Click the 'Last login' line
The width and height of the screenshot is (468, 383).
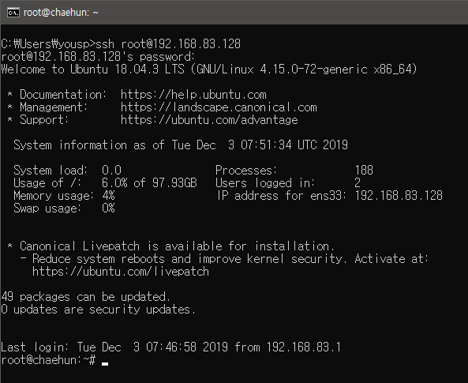(x=171, y=347)
